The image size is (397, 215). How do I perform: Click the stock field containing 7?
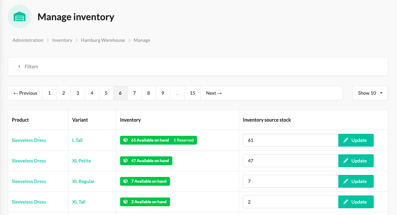coord(291,181)
